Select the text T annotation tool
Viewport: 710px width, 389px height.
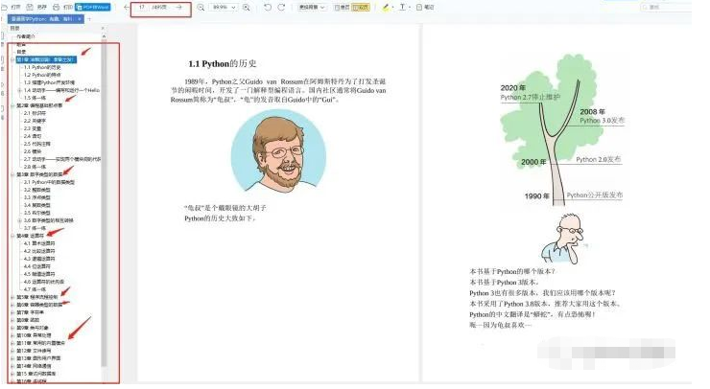[x=402, y=8]
